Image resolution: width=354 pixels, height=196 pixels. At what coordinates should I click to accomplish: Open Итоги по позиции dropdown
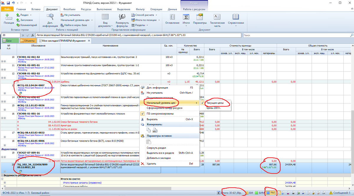point(146,20)
